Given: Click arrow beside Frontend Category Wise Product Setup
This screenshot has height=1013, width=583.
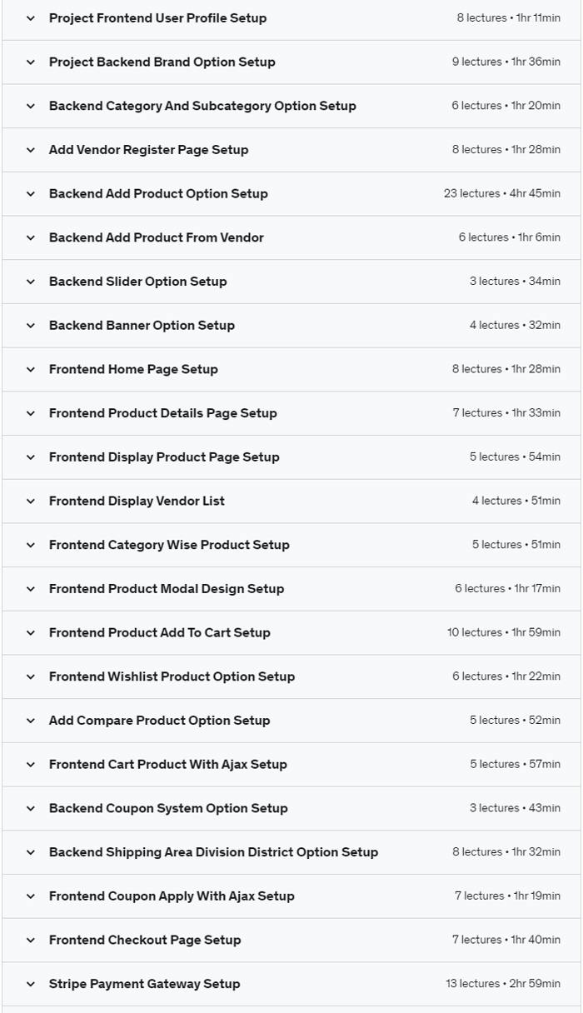Looking at the screenshot, I should pos(31,546).
